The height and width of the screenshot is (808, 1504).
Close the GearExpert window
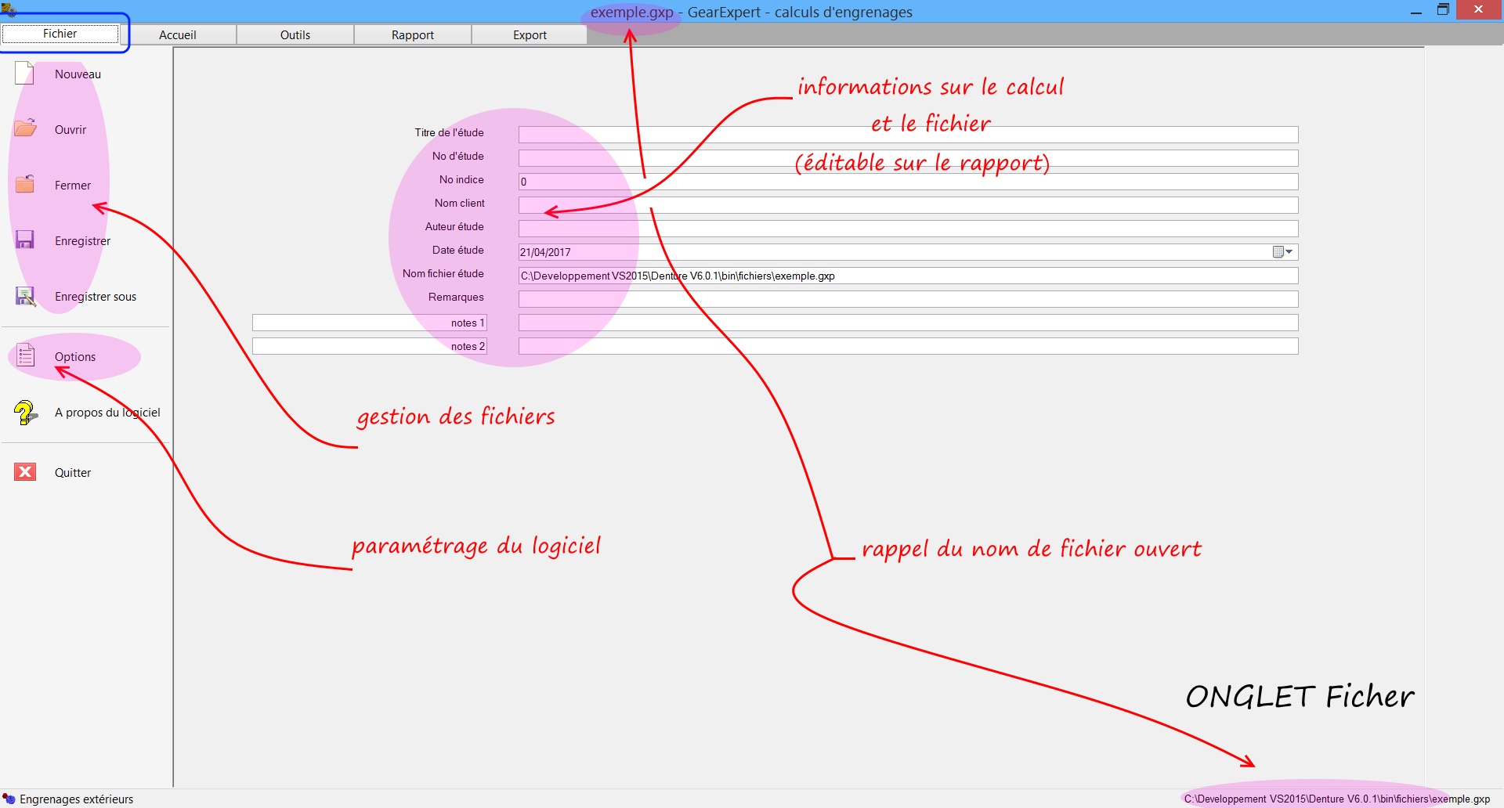[1479, 9]
